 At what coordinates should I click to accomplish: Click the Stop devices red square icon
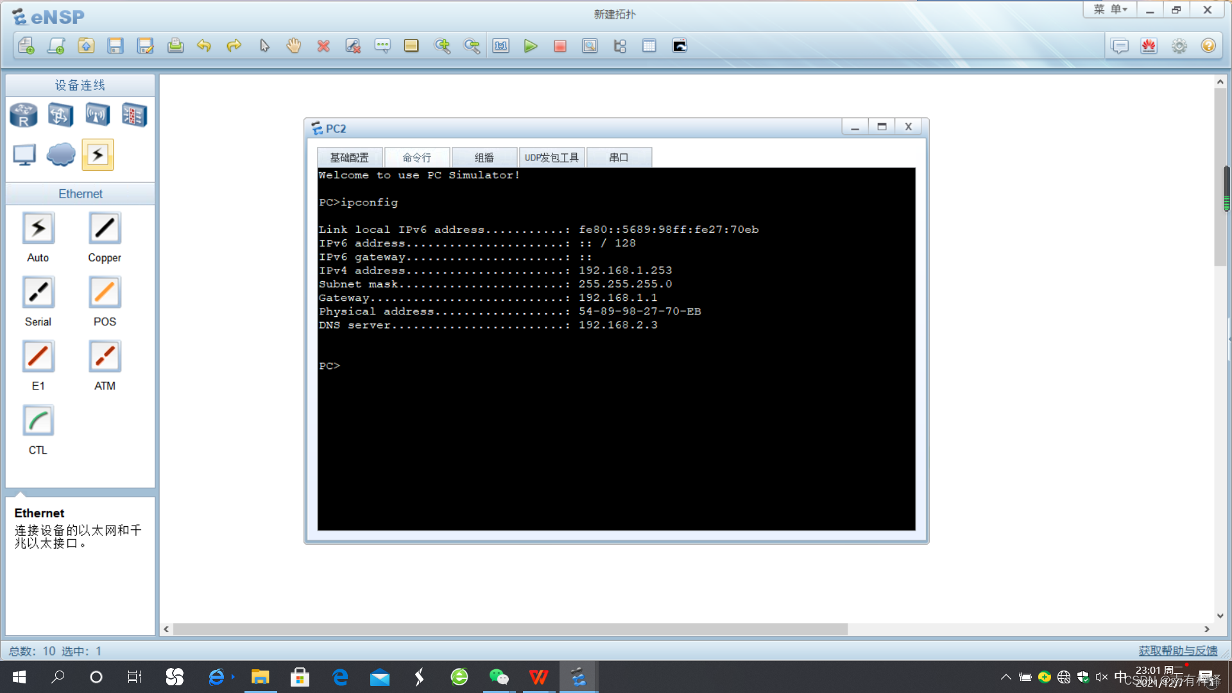(x=560, y=46)
